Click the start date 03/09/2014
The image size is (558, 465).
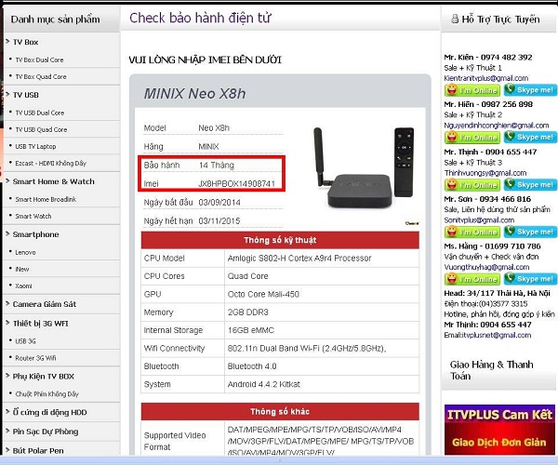[x=219, y=203]
